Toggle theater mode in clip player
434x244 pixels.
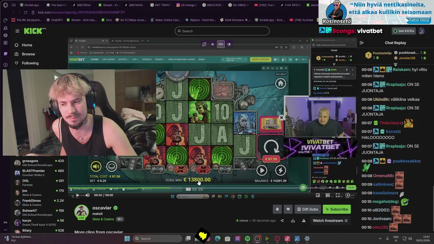click(328, 195)
